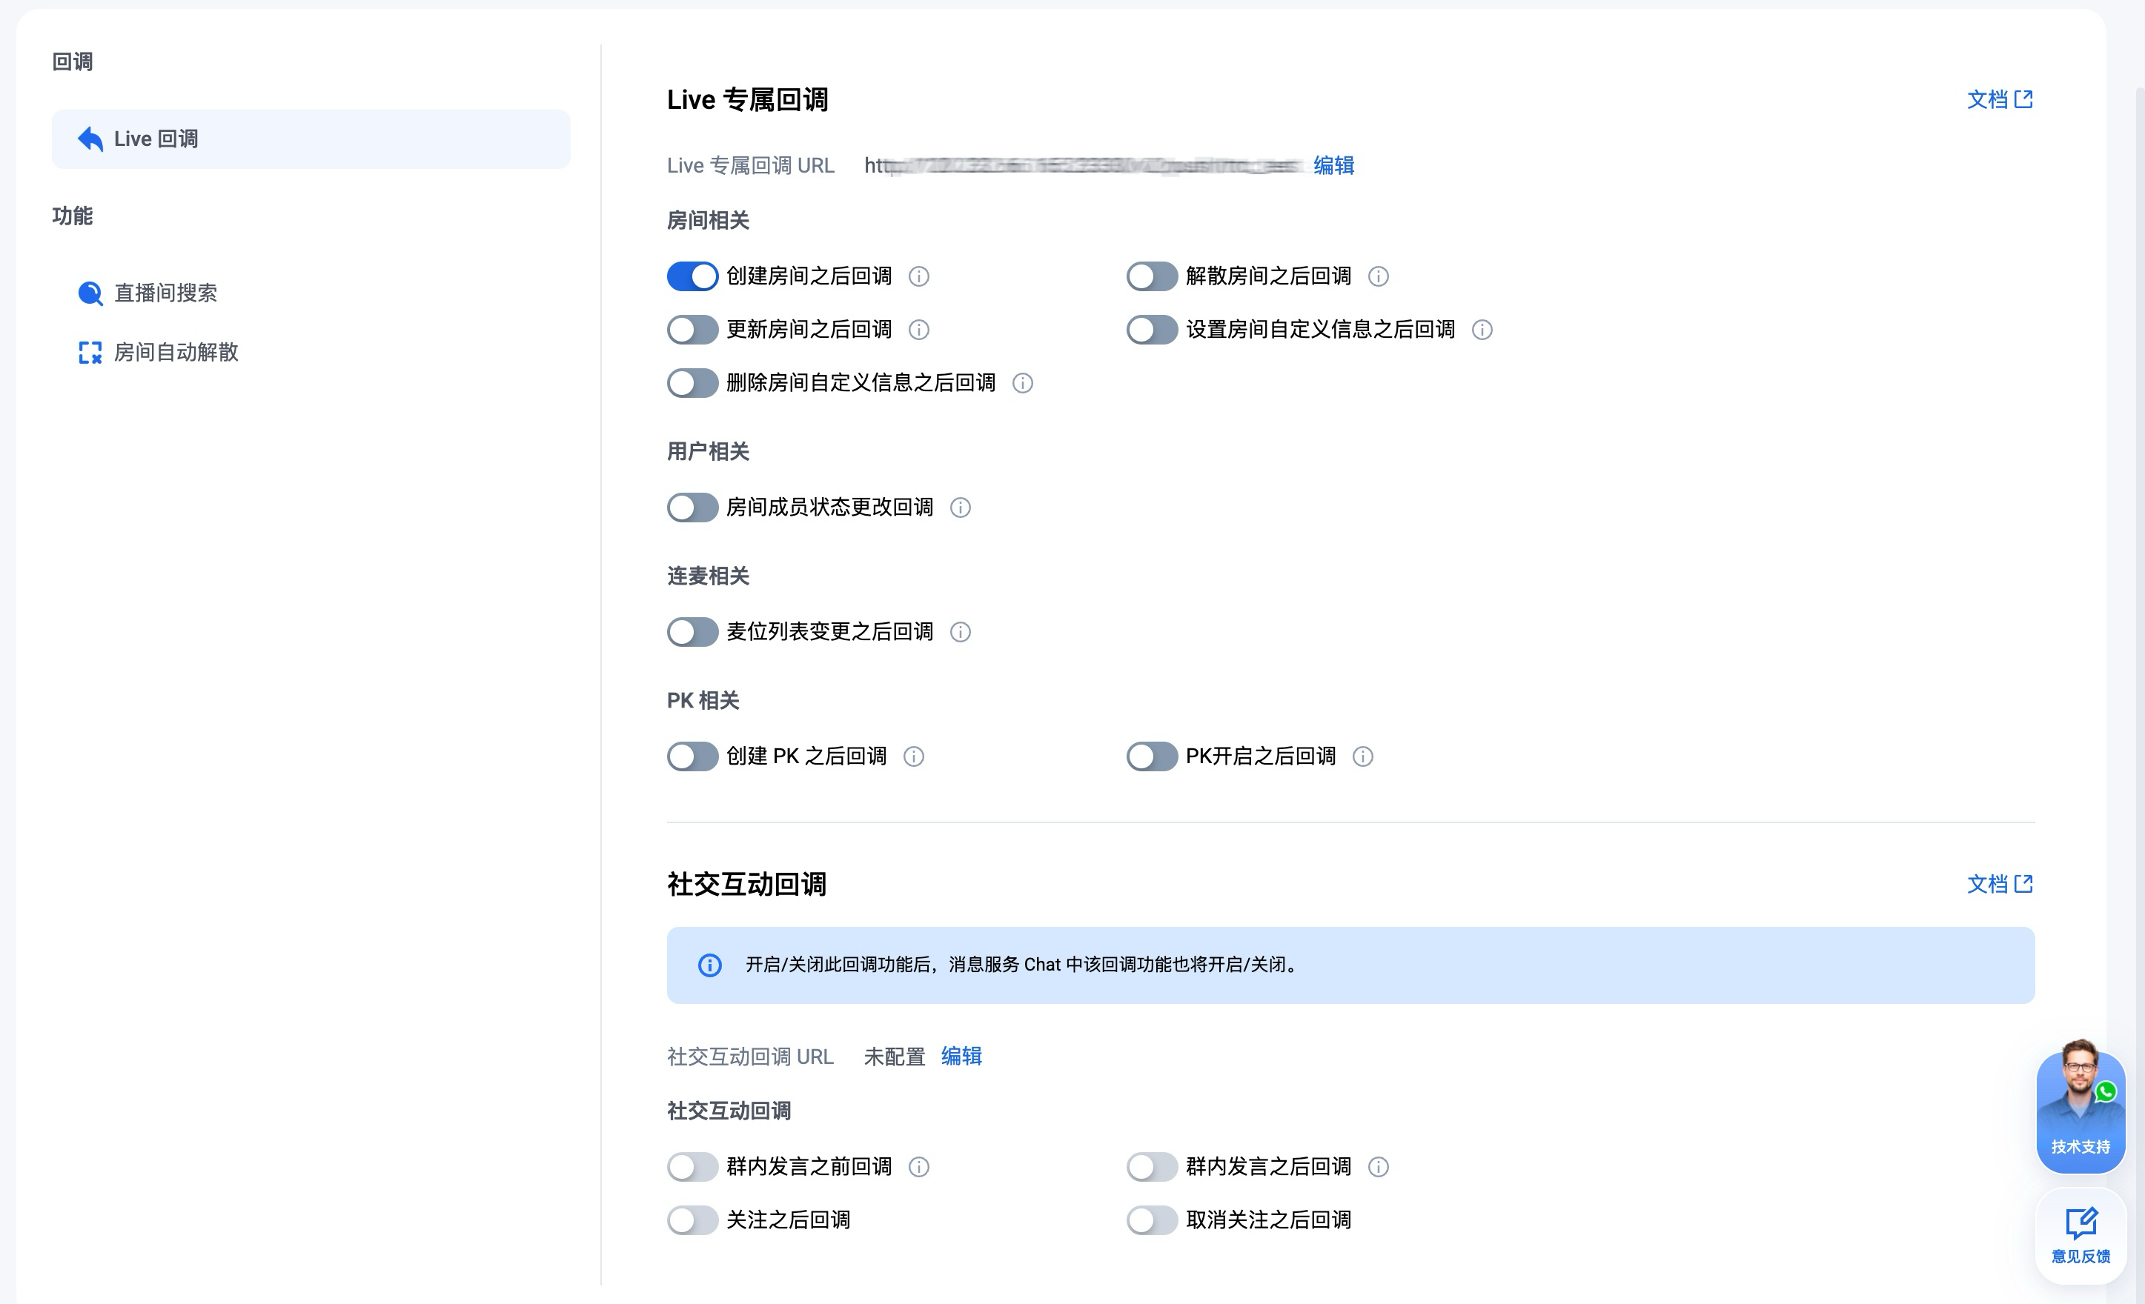
Task: Turn on 创建 PK 之后回调 toggle
Action: click(692, 756)
